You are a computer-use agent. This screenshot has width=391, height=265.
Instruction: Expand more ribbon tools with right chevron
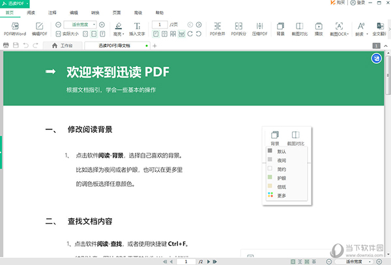[389, 29]
